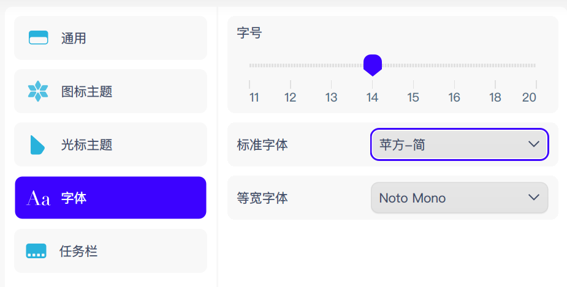Image resolution: width=567 pixels, height=287 pixels.
Task: Click the 图标主题 snowflake icon
Action: (x=38, y=91)
